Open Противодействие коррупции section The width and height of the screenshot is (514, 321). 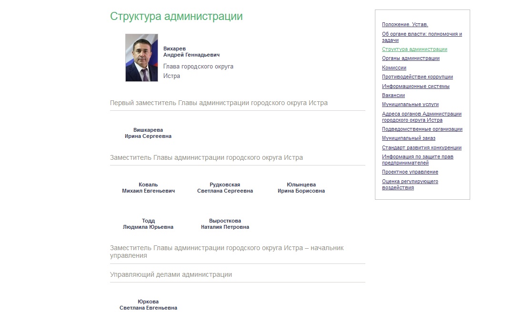click(417, 77)
